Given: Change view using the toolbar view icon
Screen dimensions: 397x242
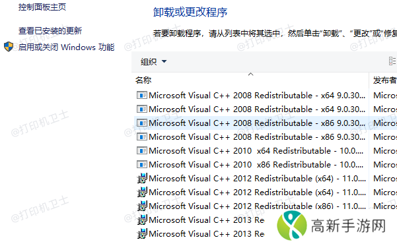Looking at the screenshot, I should point(392,61).
